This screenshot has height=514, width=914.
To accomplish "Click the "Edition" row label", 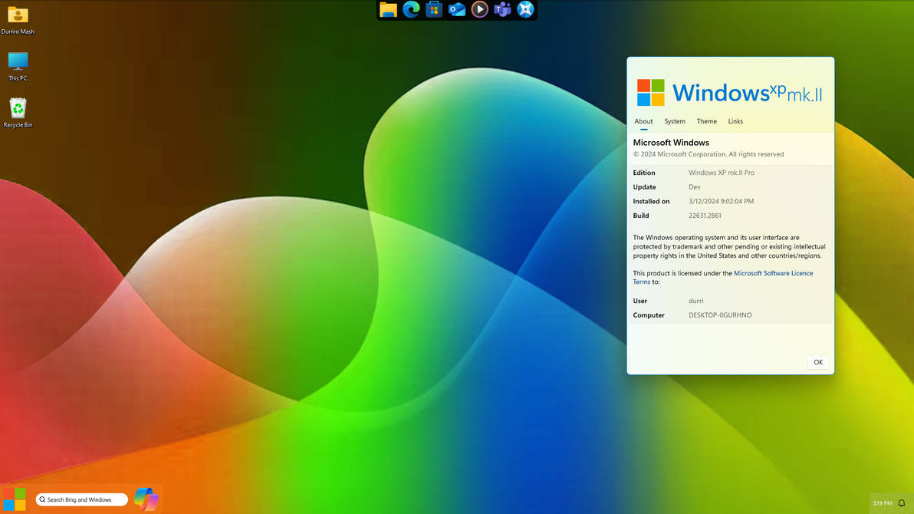I will click(644, 173).
